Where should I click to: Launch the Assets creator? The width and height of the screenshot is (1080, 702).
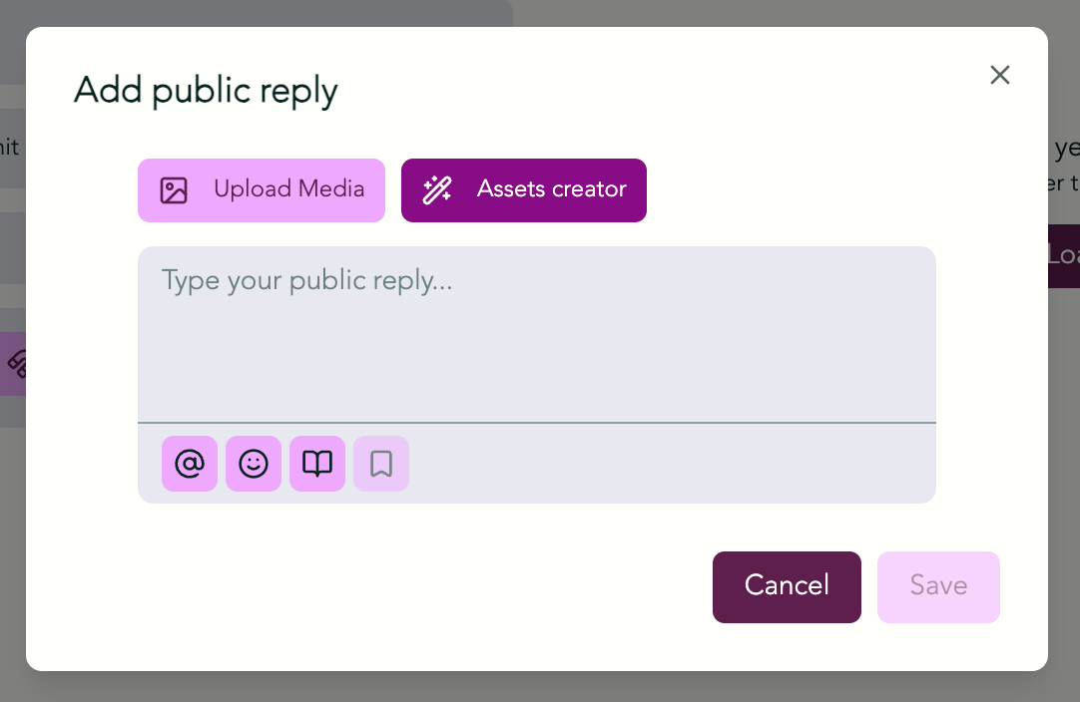[523, 190]
